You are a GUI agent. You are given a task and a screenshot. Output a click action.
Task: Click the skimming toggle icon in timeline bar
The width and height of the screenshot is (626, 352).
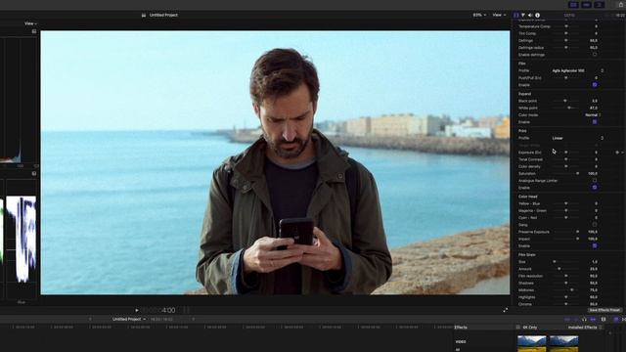[x=567, y=320]
